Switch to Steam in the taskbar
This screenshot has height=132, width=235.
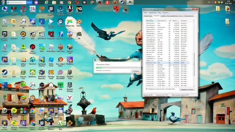(x=122, y=2)
